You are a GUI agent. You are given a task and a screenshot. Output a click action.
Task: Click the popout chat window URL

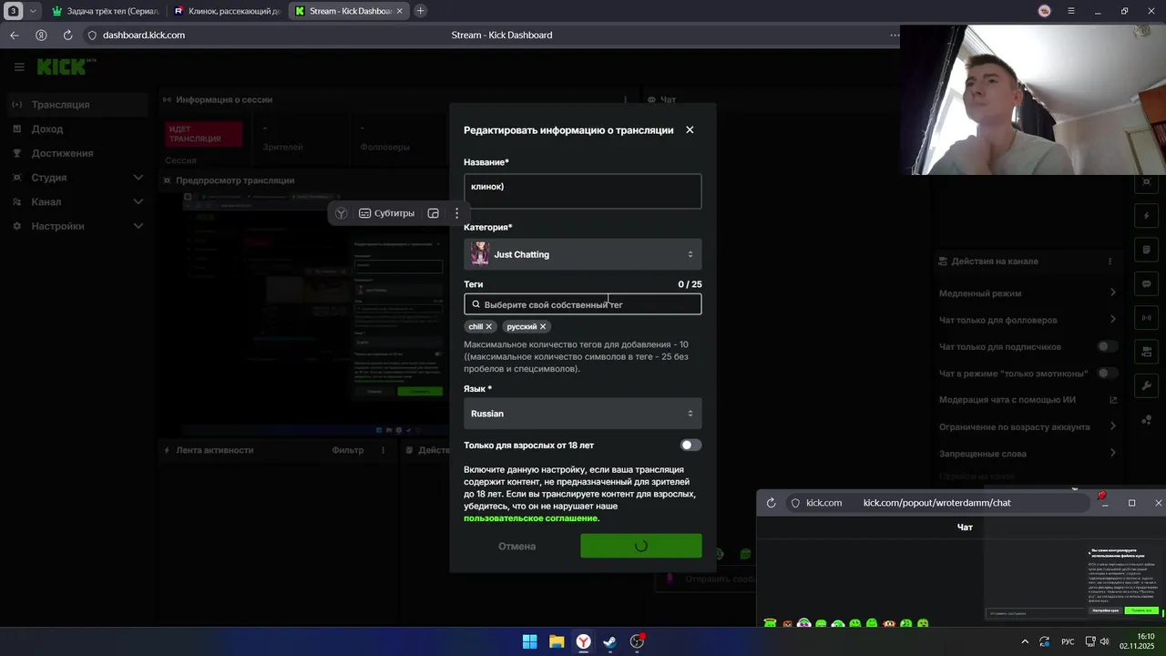tap(936, 503)
